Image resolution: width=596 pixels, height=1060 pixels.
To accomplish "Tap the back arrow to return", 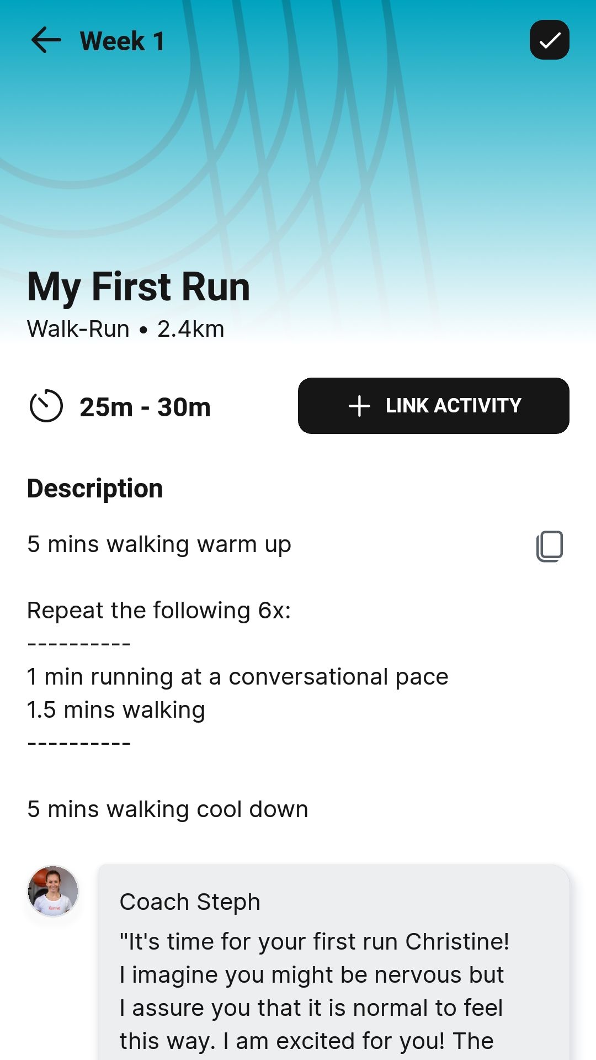I will pyautogui.click(x=45, y=40).
